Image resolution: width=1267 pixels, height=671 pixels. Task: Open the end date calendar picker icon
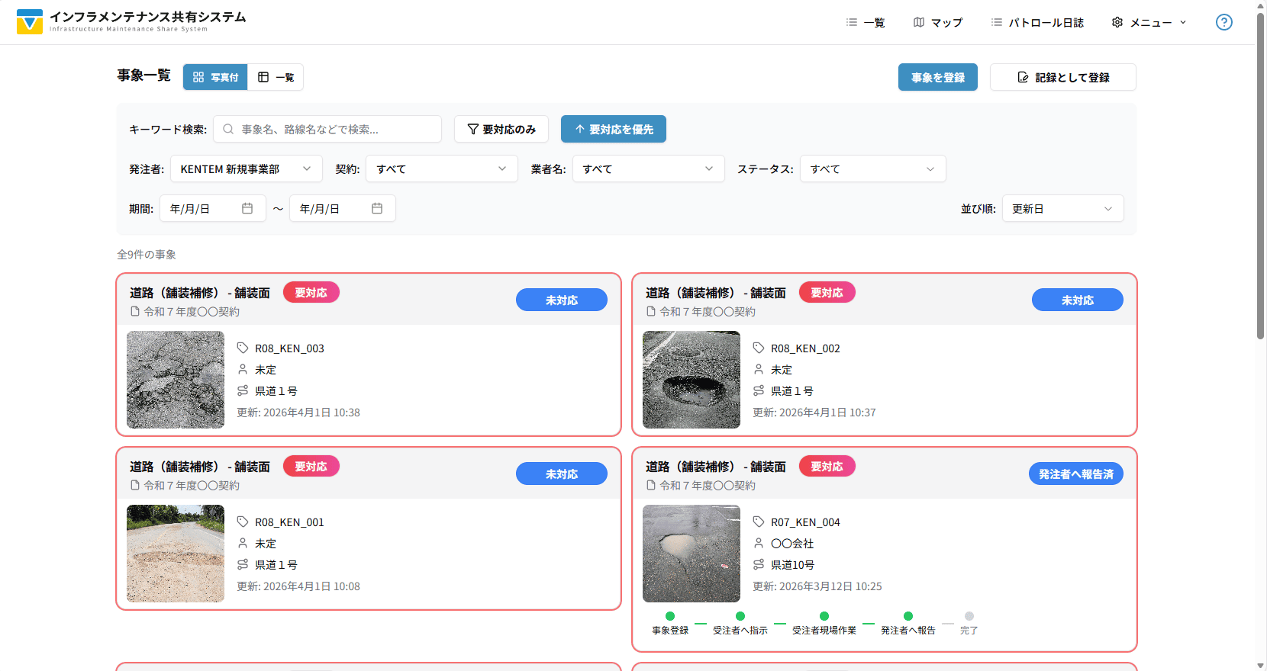(x=377, y=208)
